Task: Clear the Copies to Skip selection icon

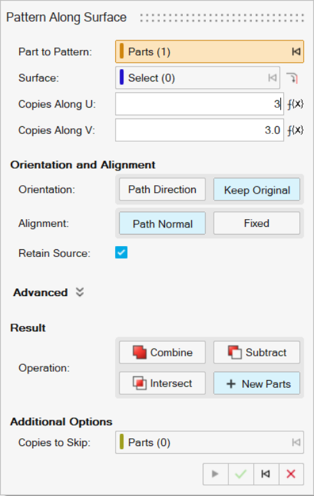Action: 296,442
